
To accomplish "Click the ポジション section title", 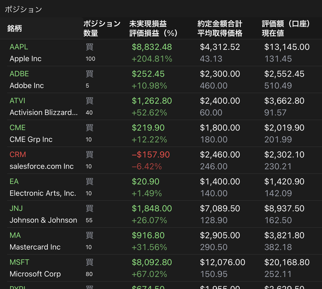I will click(x=23, y=9).
